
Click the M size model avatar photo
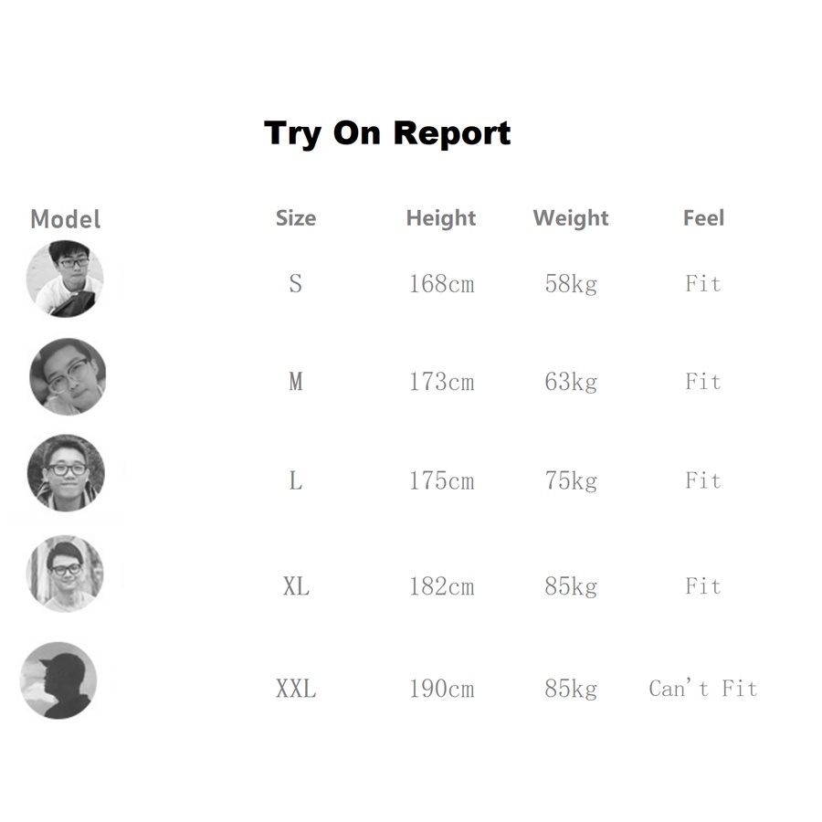point(68,377)
